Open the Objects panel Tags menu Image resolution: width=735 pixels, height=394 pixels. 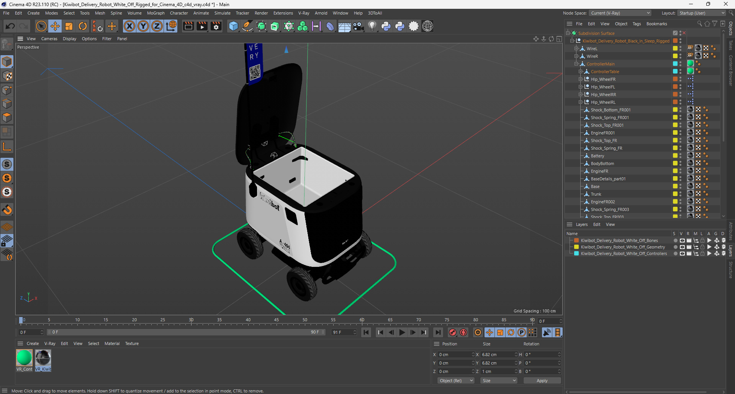click(x=637, y=24)
